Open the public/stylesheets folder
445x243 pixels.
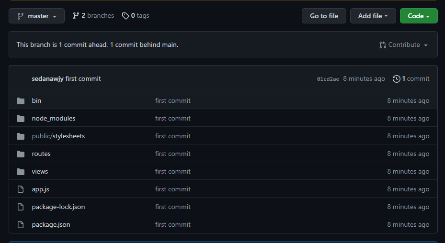pyautogui.click(x=58, y=136)
